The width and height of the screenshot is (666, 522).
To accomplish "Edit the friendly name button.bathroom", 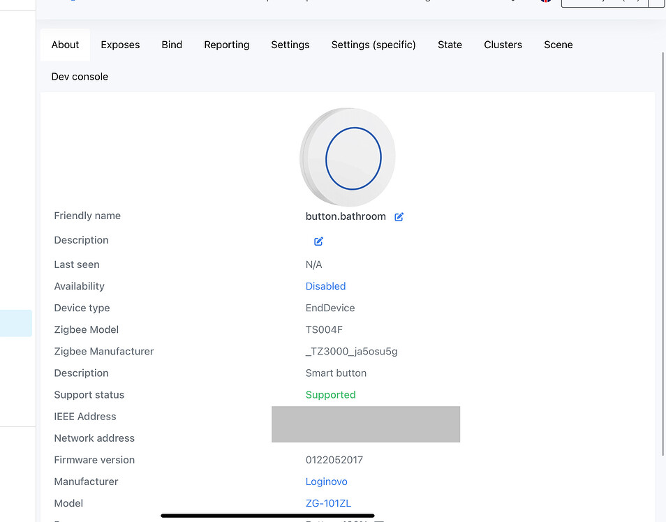I will coord(399,216).
